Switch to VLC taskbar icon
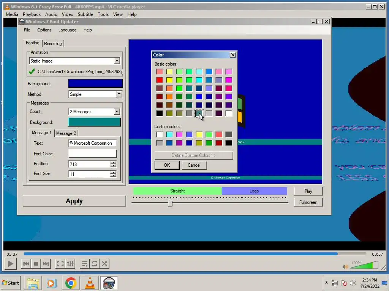This screenshot has width=389, height=291. (x=90, y=283)
